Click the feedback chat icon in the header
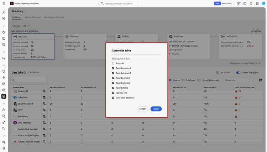 pos(239,4)
